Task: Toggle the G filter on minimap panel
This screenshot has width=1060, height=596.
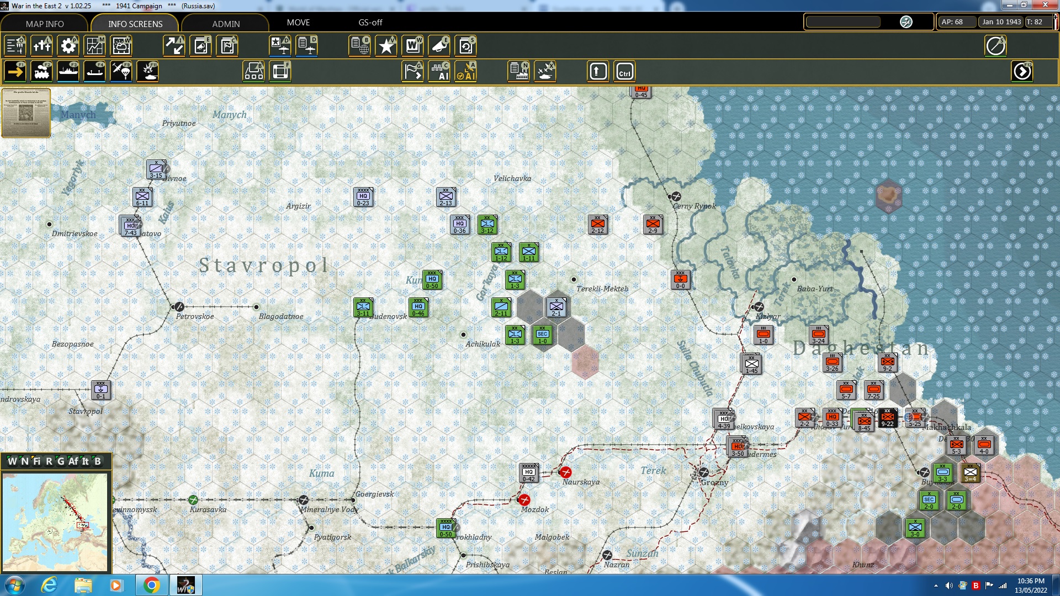Action: pos(61,461)
